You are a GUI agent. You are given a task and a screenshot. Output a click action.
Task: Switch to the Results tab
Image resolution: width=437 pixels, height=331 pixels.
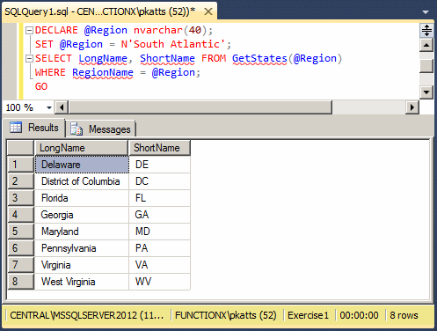[x=33, y=128]
